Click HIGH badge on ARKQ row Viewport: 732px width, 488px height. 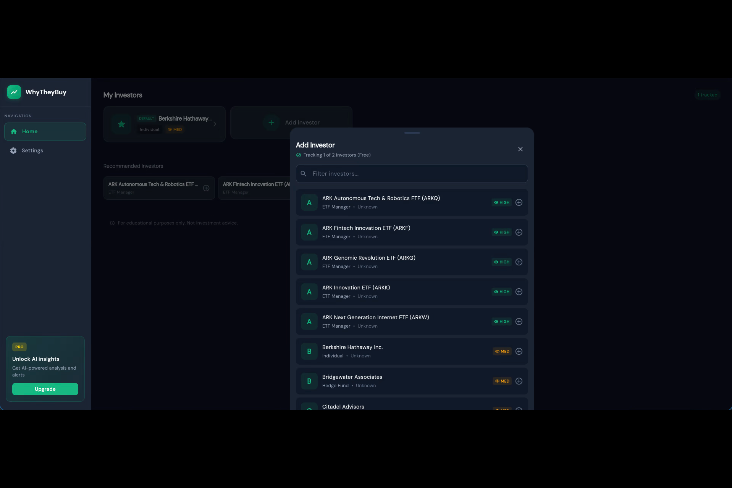501,202
